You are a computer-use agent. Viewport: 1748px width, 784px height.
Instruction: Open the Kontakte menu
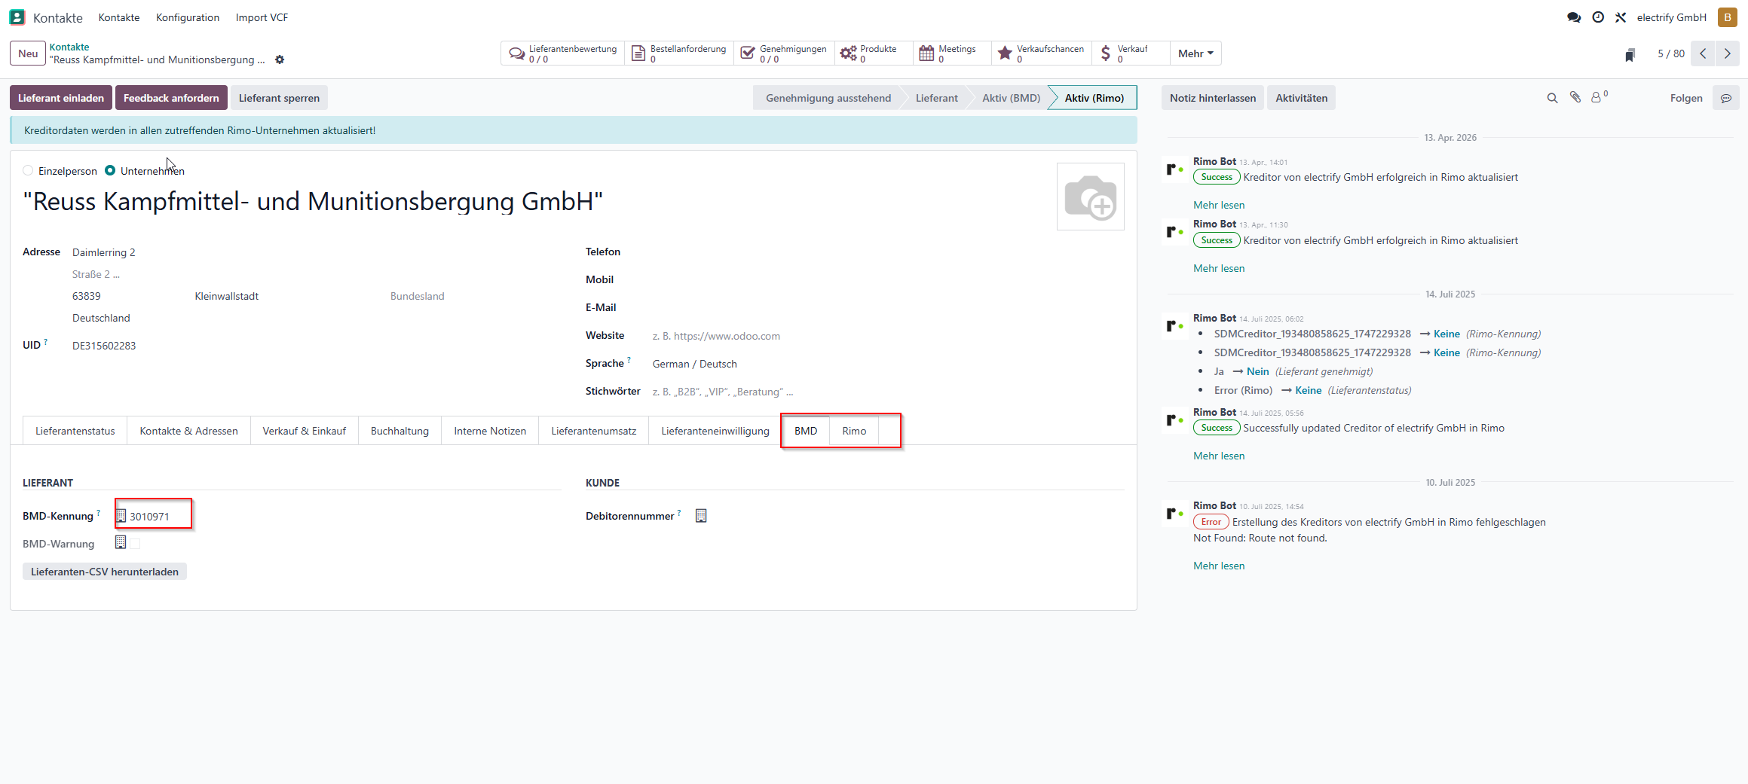[119, 17]
